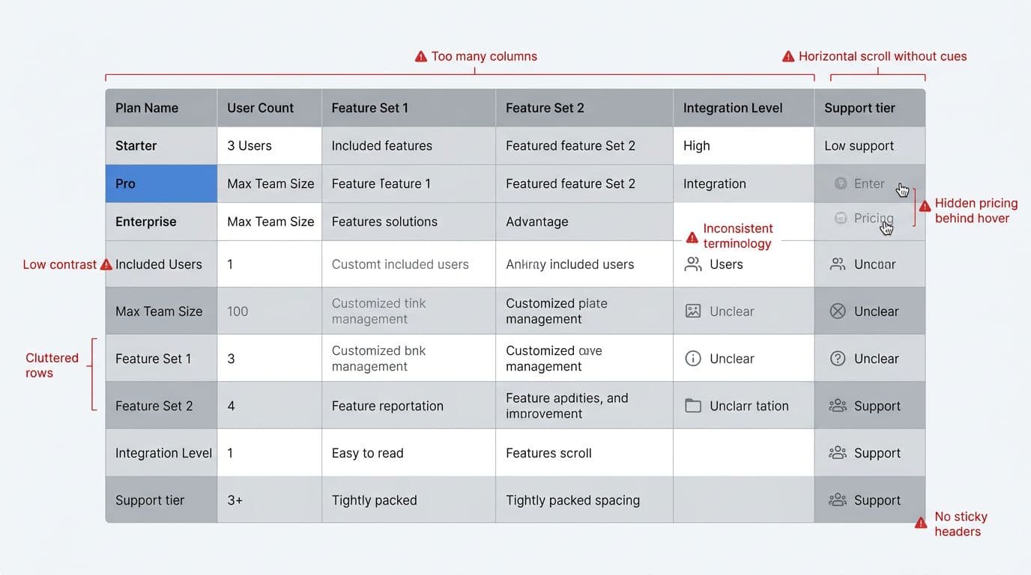Click the info icon next to Unclear in Feature Set 1 row
This screenshot has width=1031, height=575.
tap(692, 358)
